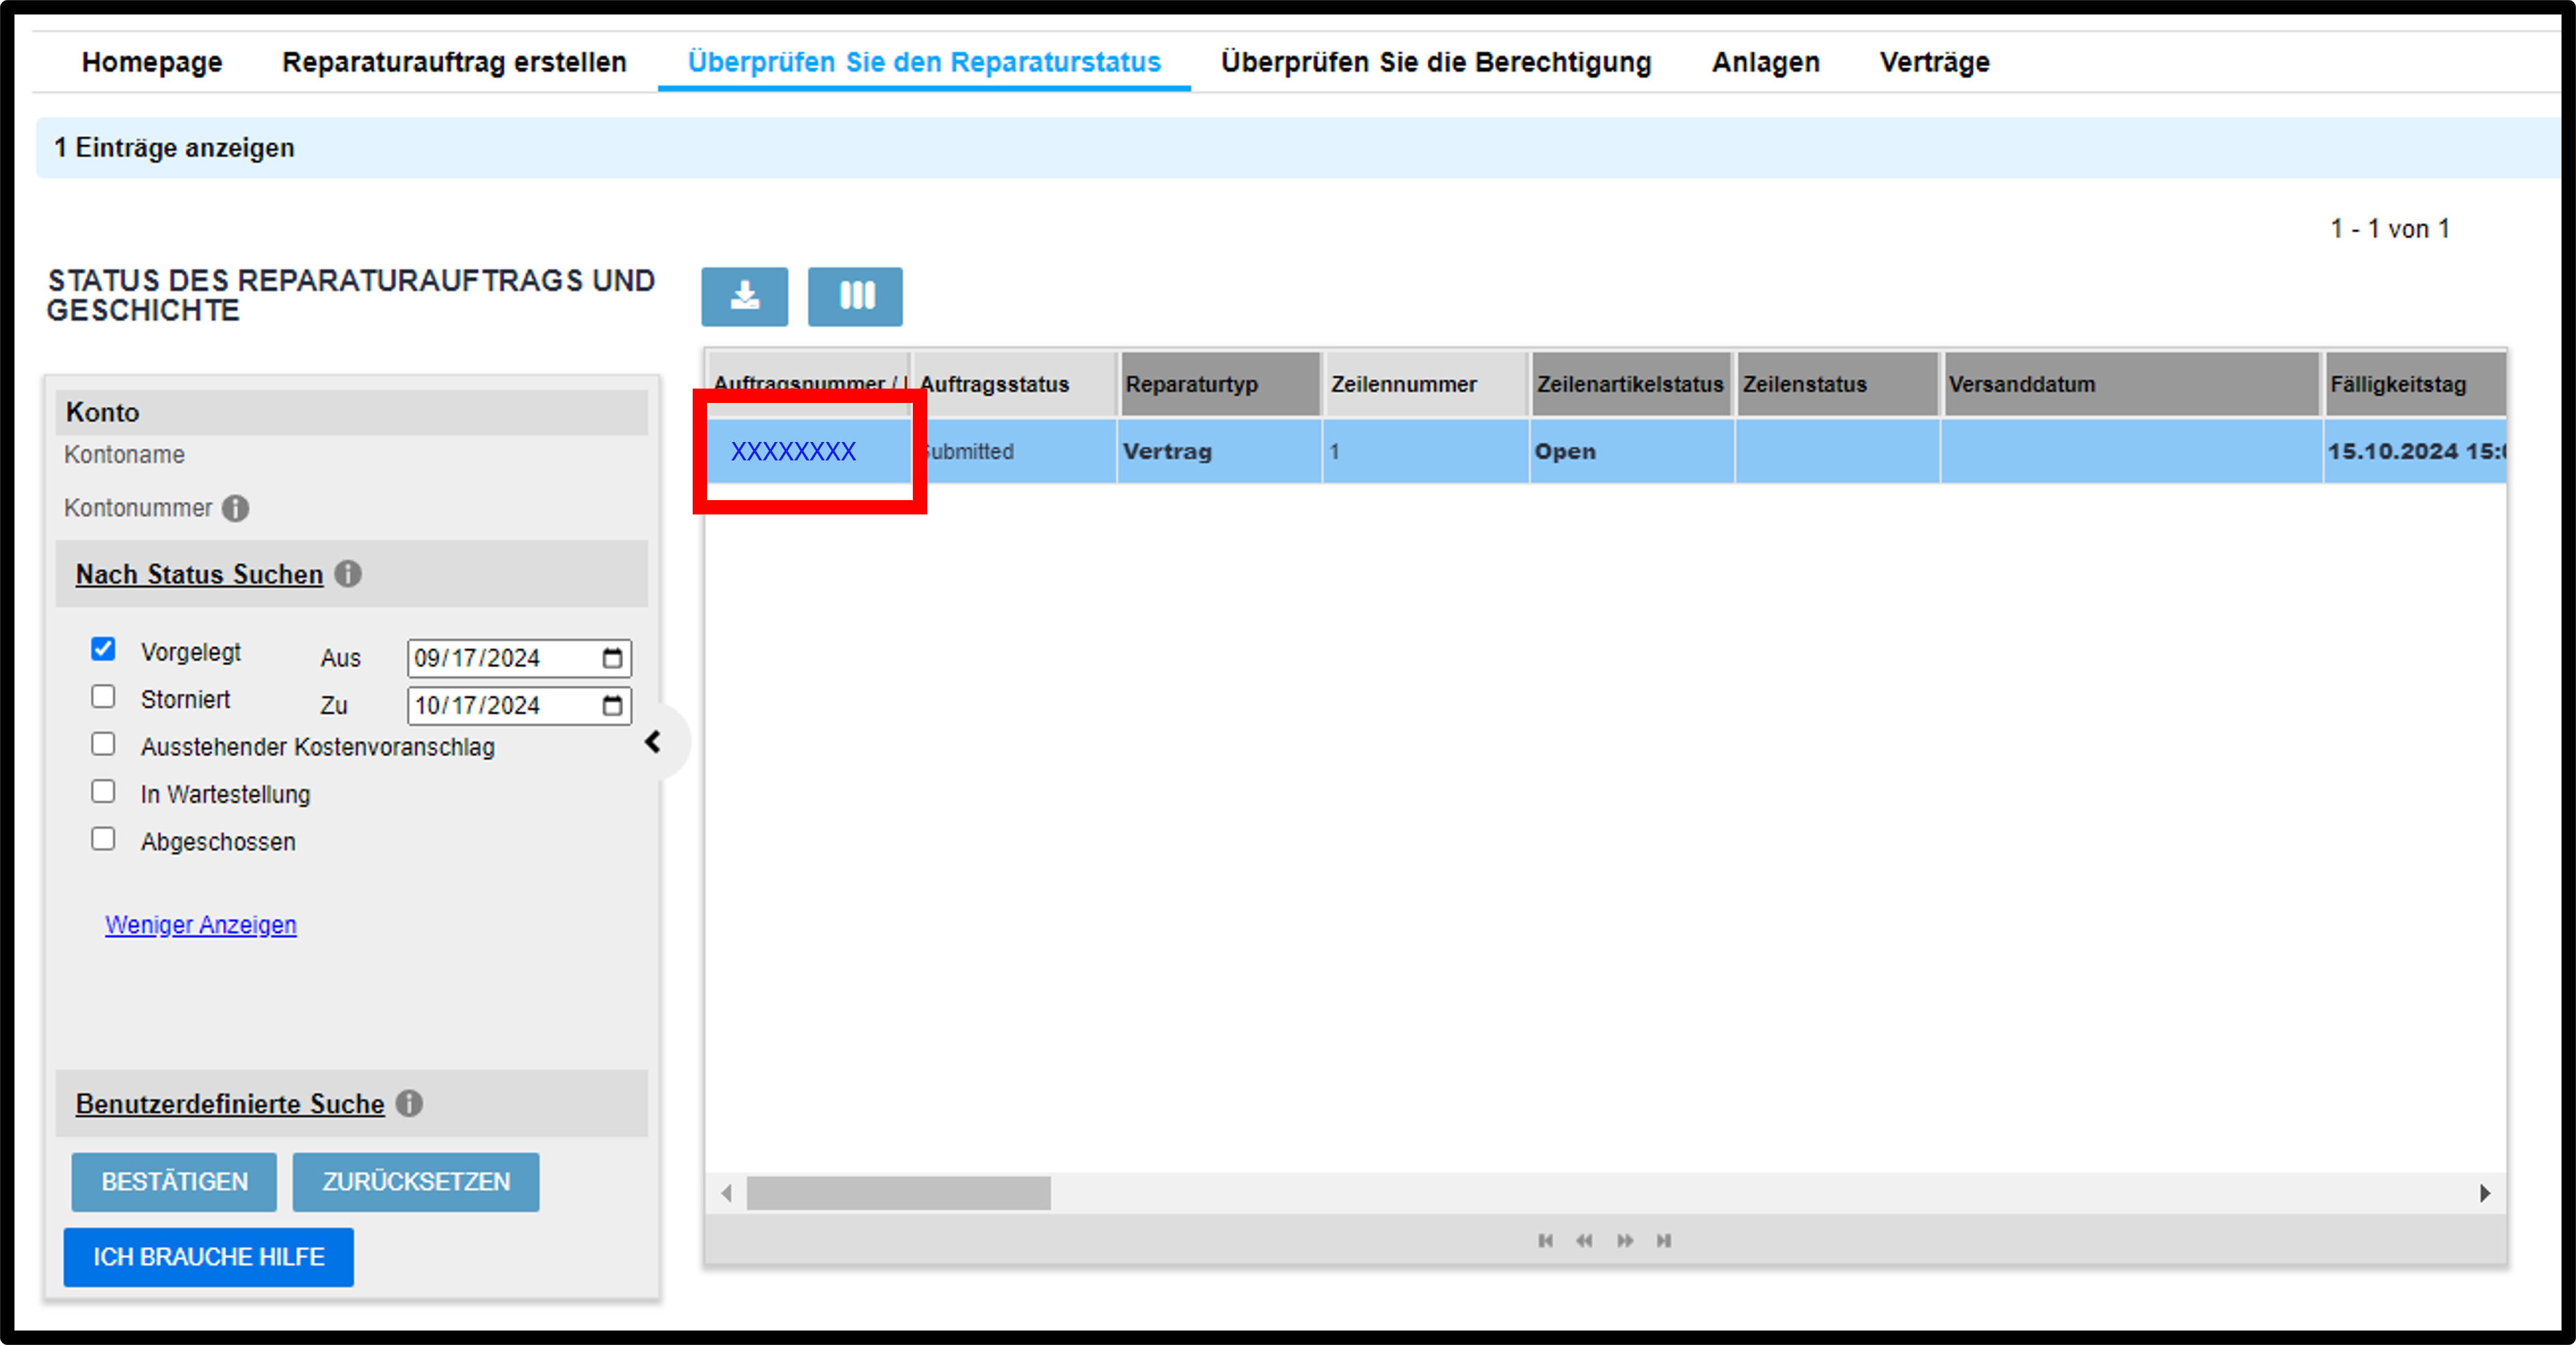
Task: Check the Abgeschossen checkbox
Action: click(x=103, y=839)
